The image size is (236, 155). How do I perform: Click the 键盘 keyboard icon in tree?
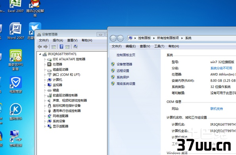coord(49,90)
